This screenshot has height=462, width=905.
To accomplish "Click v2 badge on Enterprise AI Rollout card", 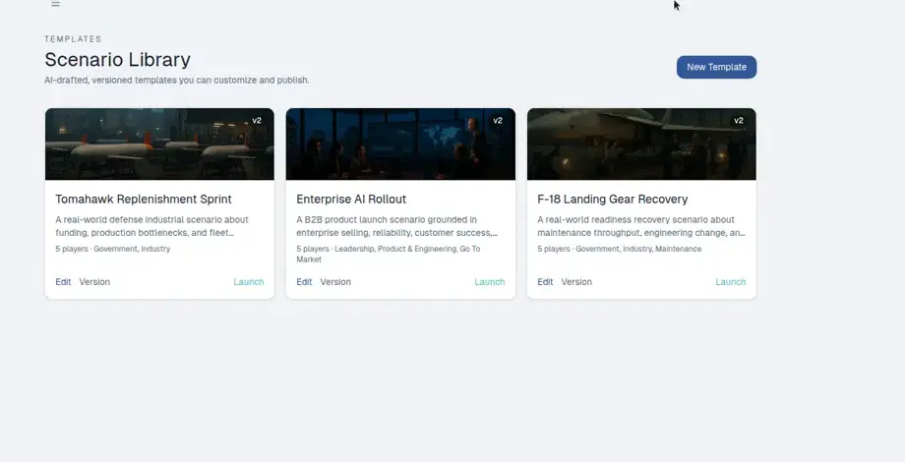I will pos(498,121).
